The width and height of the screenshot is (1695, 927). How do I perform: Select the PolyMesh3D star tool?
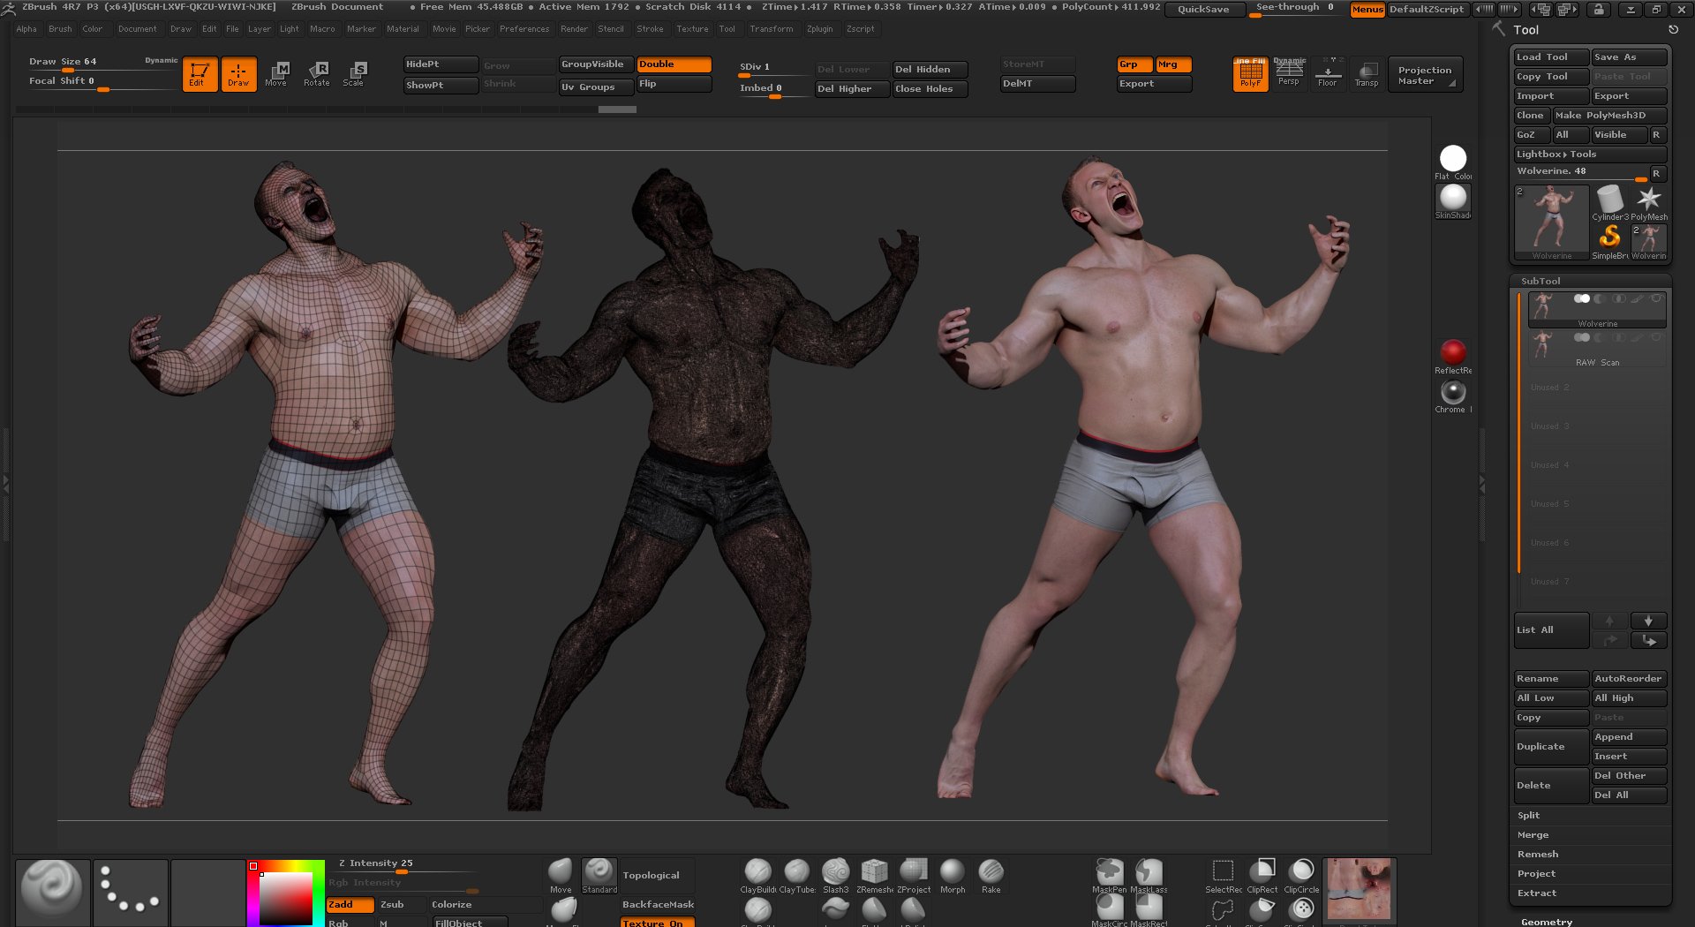pos(1649,202)
